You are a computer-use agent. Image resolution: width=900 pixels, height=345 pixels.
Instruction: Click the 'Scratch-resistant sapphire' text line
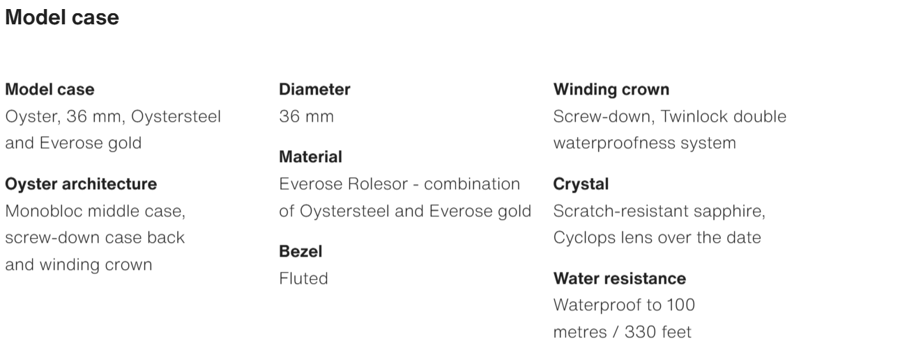[x=659, y=211]
